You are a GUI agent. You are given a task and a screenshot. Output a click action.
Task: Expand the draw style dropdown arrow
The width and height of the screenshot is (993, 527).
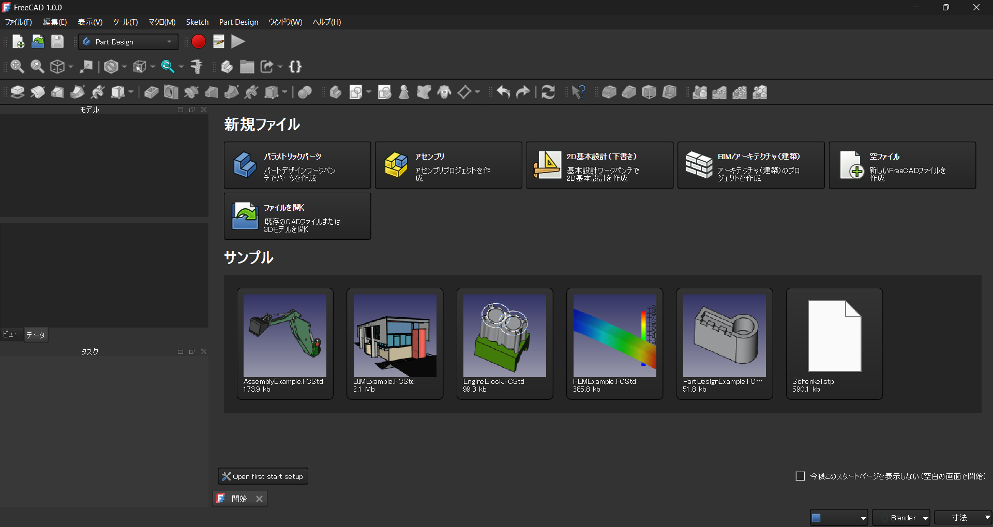point(124,67)
